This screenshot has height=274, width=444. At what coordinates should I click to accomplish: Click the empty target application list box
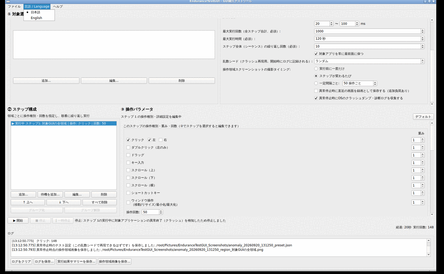[114, 45]
